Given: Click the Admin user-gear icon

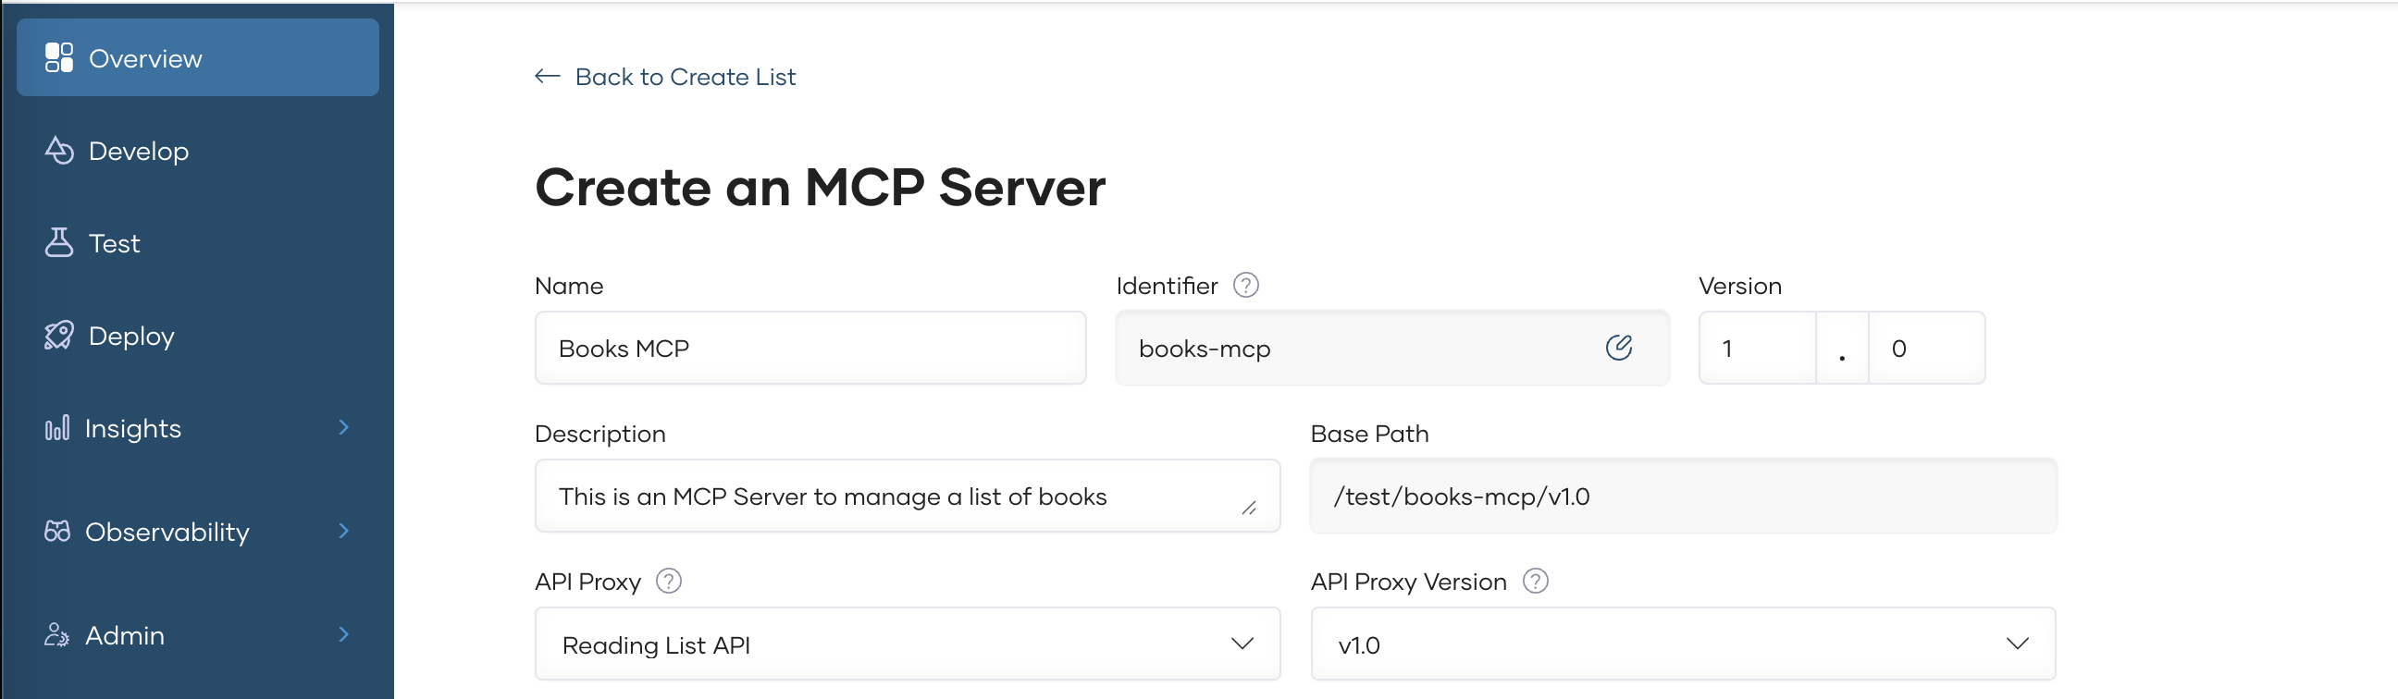Looking at the screenshot, I should click(x=56, y=635).
